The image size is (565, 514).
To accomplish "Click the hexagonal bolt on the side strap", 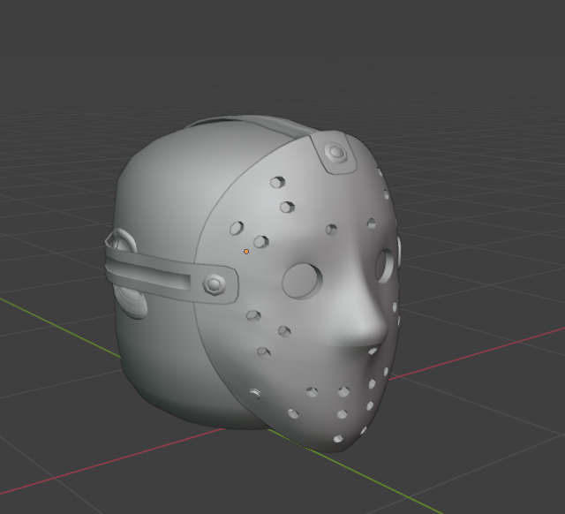I will (x=215, y=285).
